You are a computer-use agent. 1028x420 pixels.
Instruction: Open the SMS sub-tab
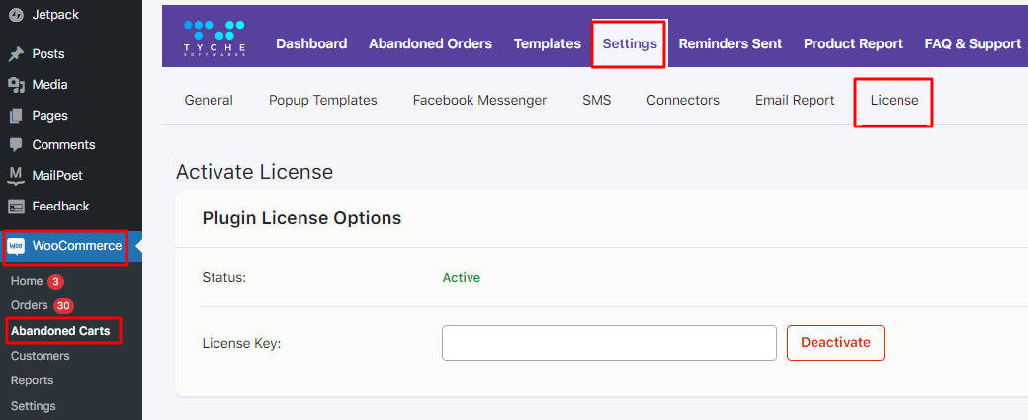(x=597, y=100)
